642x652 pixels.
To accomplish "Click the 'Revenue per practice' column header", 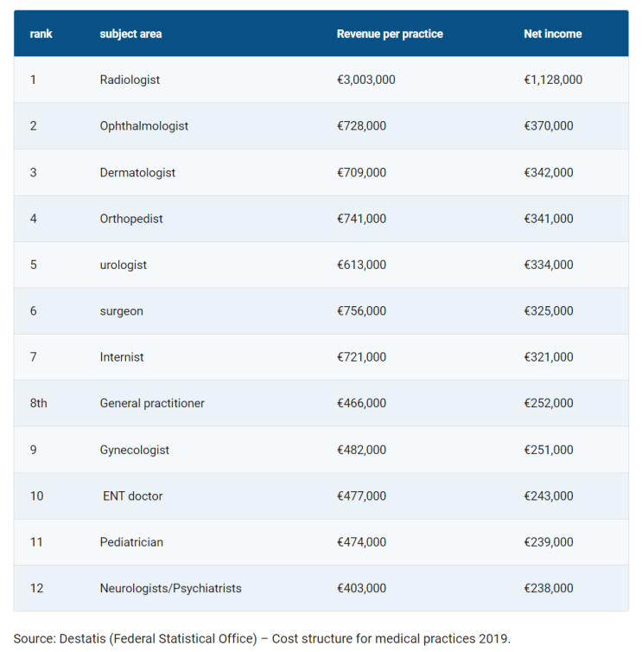I will click(390, 34).
